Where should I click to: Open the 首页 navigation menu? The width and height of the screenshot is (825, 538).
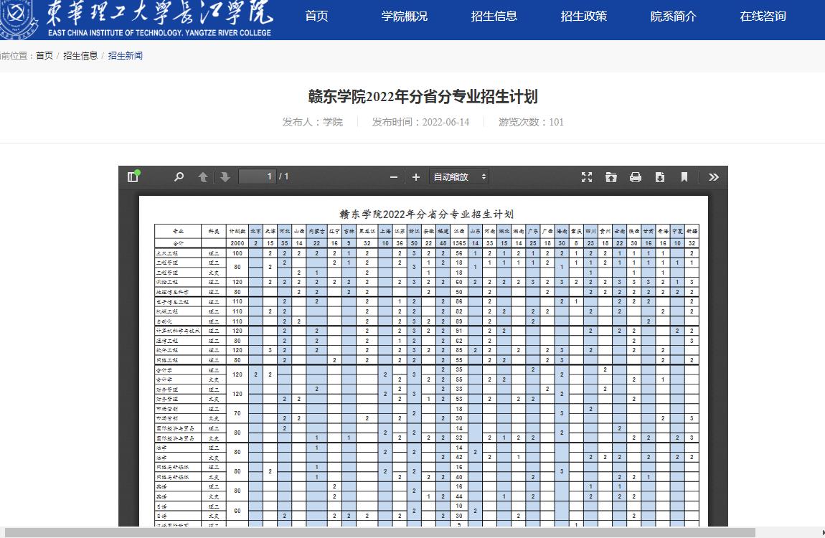tap(317, 16)
